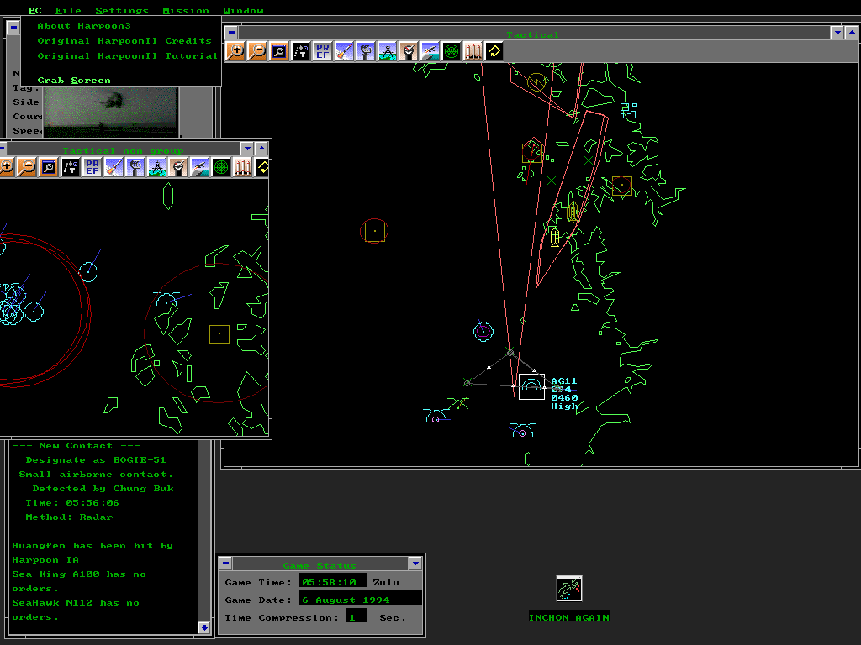861x645 pixels.
Task: Click the Game Status title bar
Action: 320,564
